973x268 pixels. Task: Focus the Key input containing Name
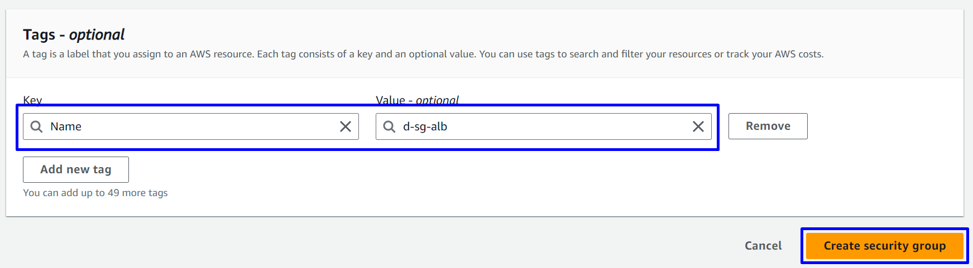click(190, 127)
